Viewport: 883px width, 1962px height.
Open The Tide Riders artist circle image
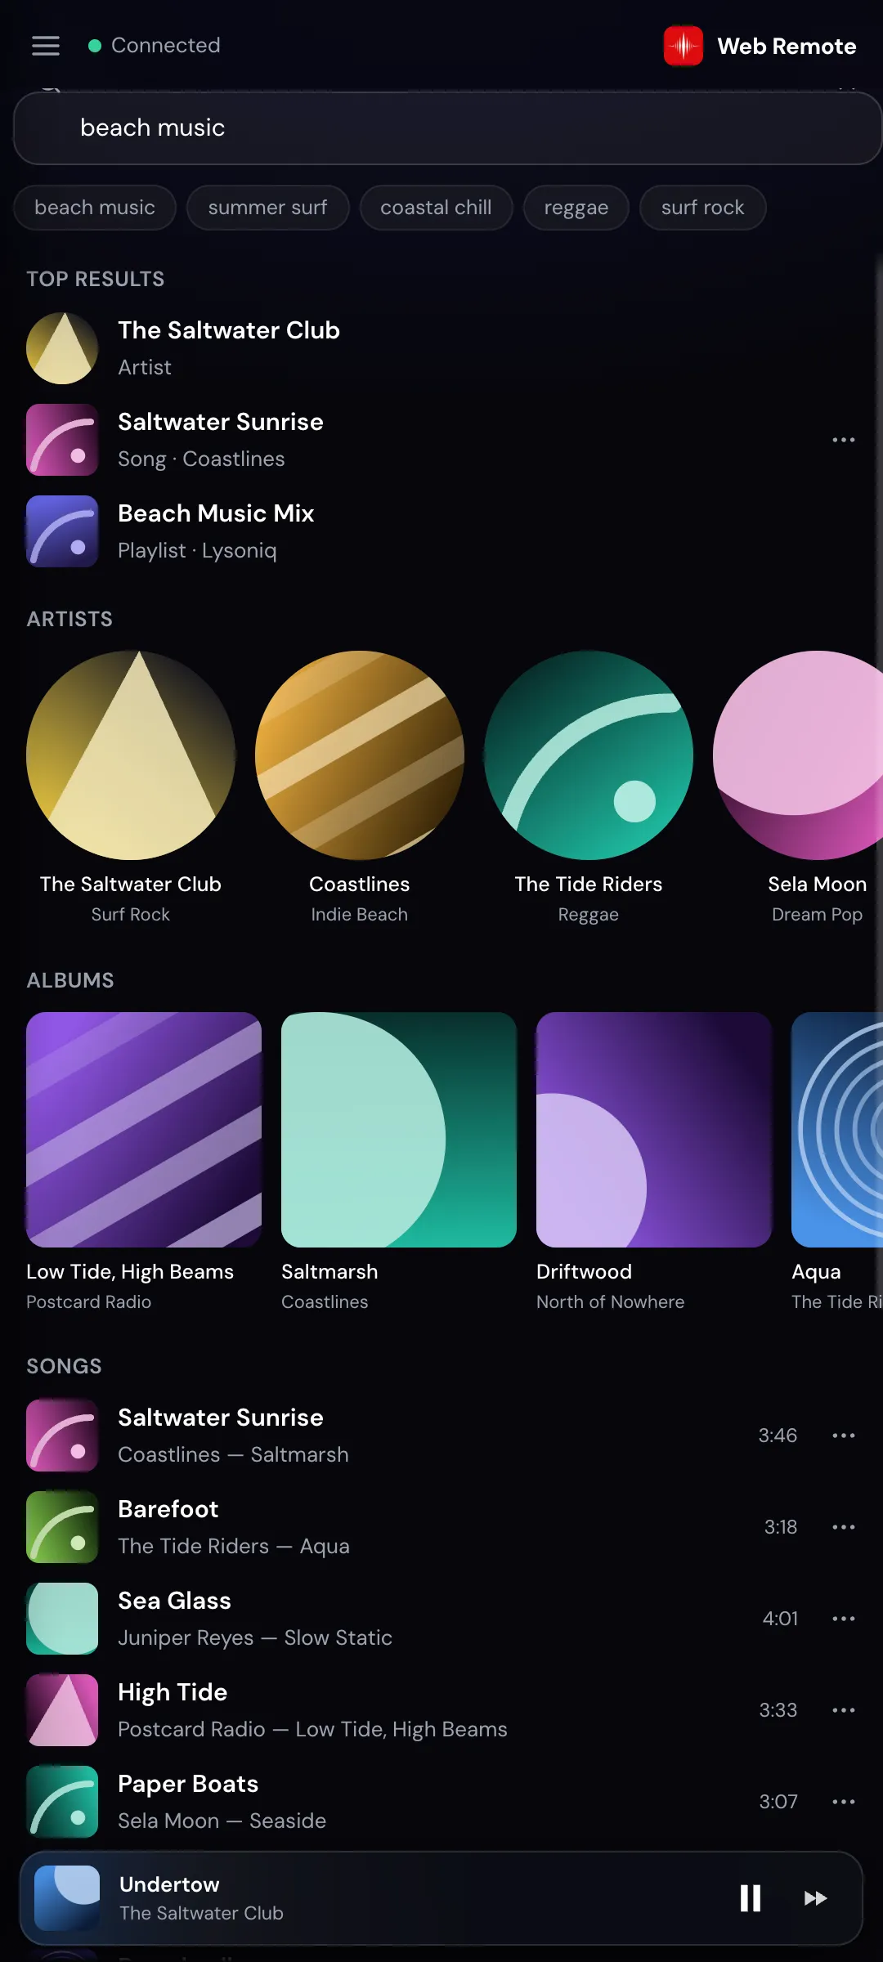(589, 755)
